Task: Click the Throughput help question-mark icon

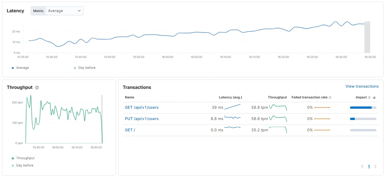Action: pos(37,88)
